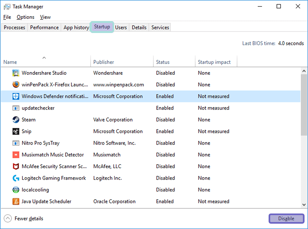
Task: Select the localcooling startup entry
Action: [x=35, y=190]
